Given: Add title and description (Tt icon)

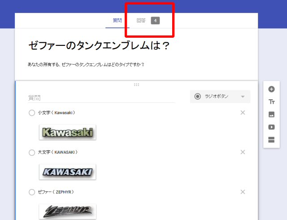Looking at the screenshot, I should 271,102.
